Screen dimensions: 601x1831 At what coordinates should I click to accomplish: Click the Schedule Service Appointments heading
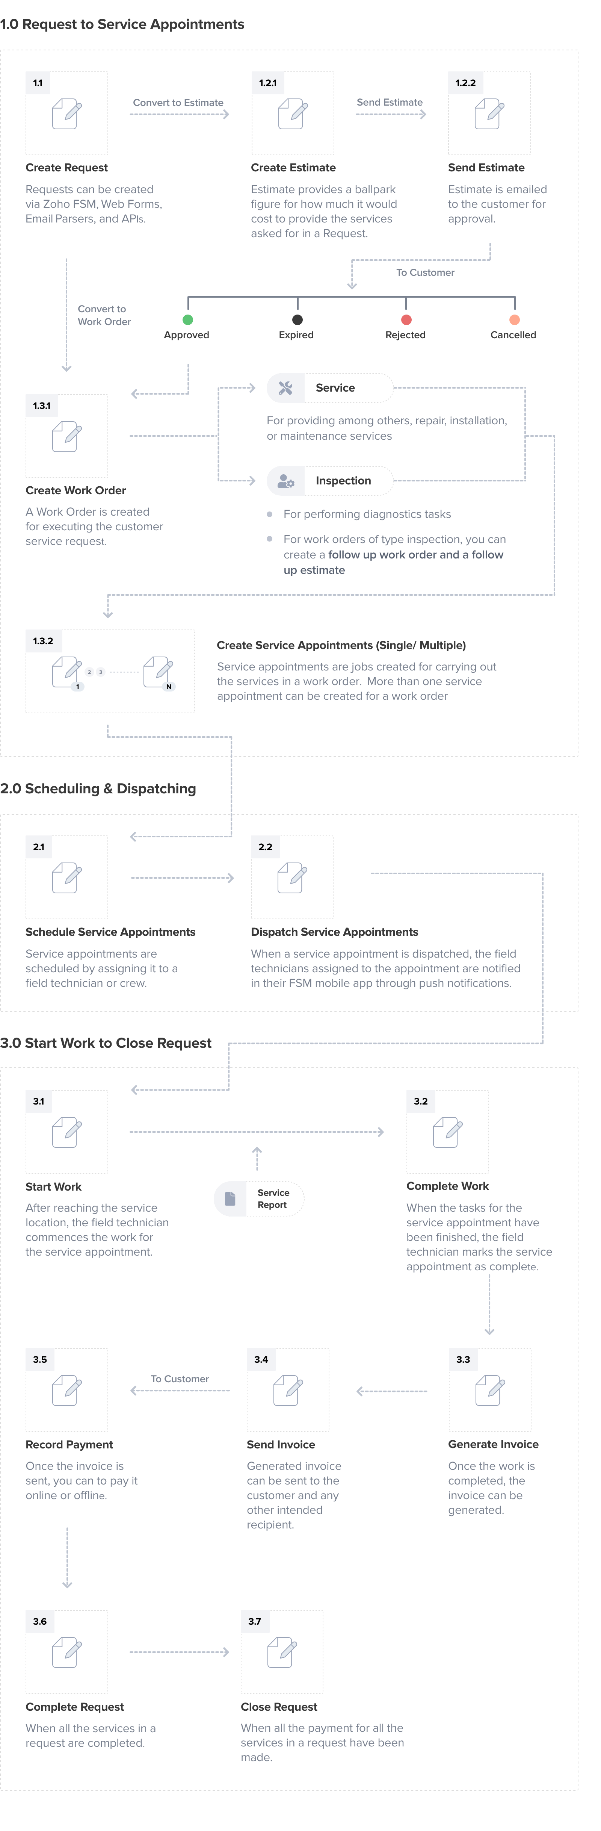coord(110,932)
